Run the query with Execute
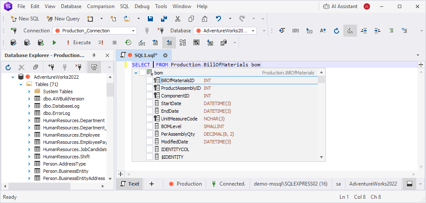426x203 pixels. pos(78,43)
